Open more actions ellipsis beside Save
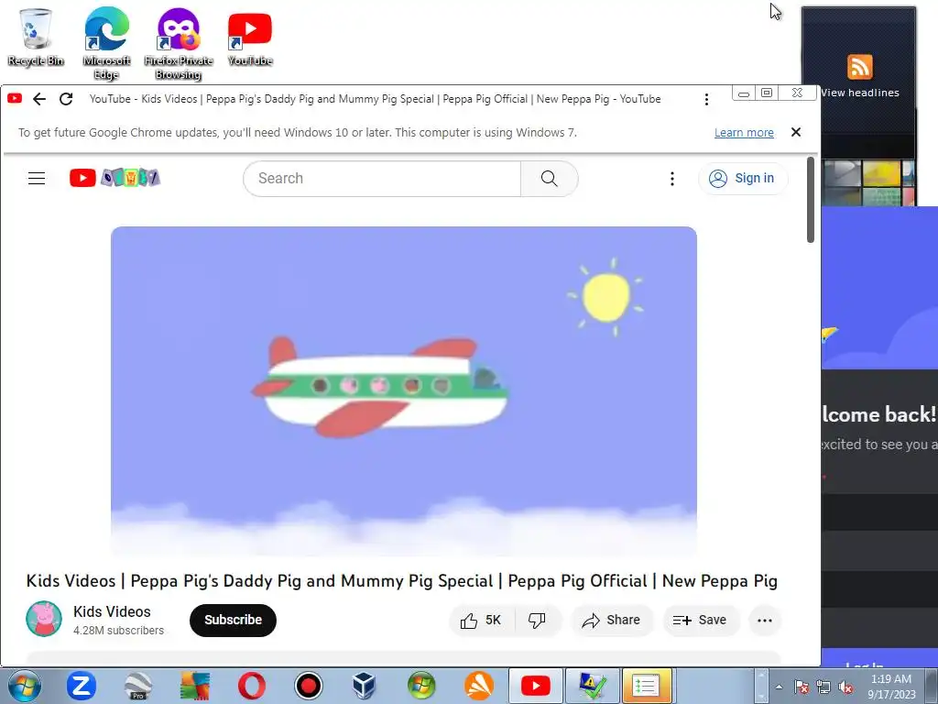Image resolution: width=938 pixels, height=704 pixels. [x=765, y=621]
